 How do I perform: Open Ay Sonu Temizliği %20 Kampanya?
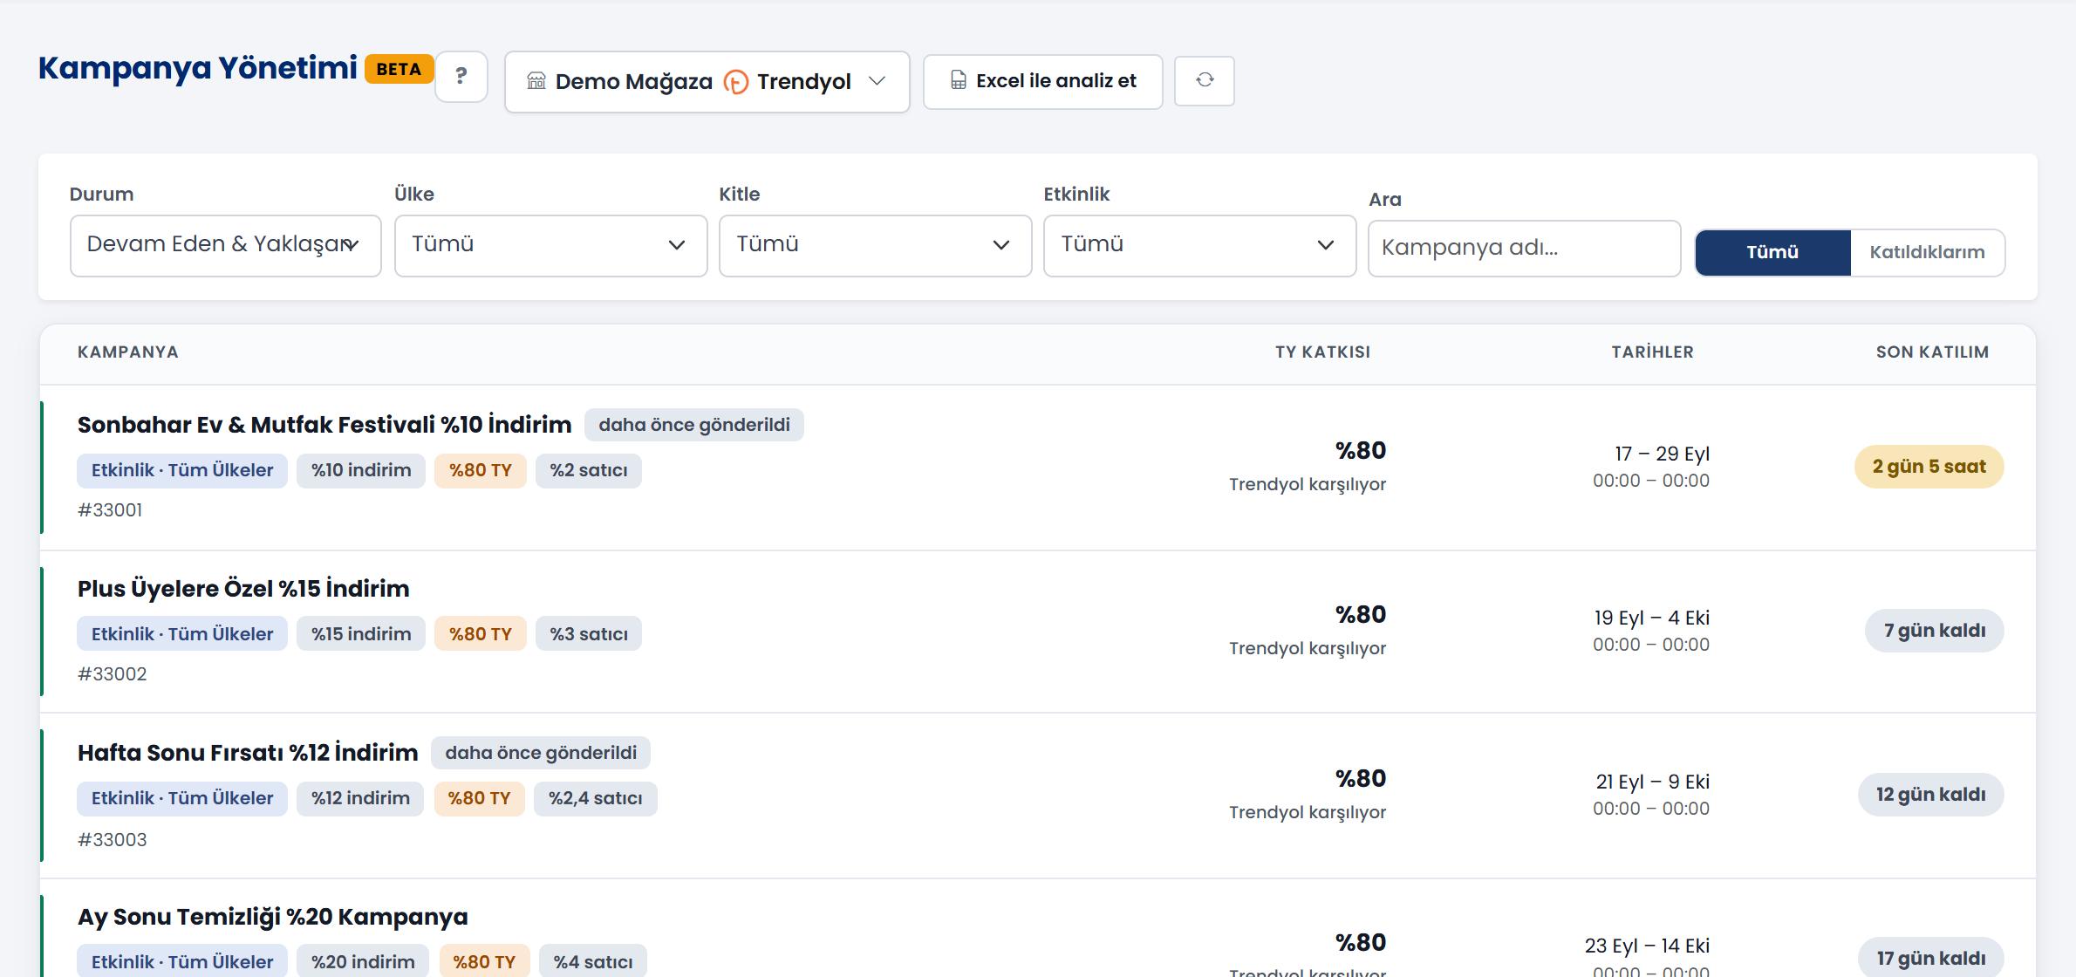(x=273, y=917)
